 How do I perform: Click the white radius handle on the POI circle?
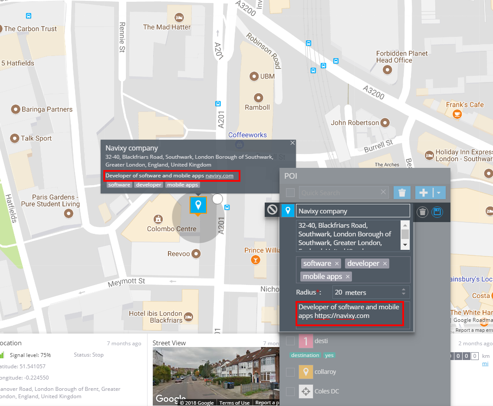pyautogui.click(x=217, y=199)
